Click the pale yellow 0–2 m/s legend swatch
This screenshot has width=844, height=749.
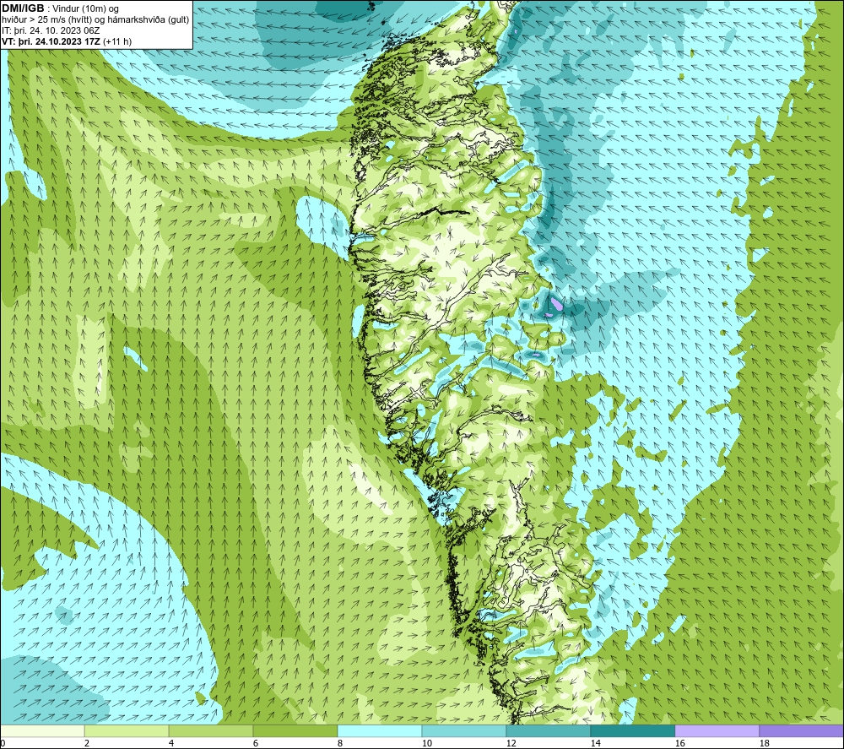42,730
